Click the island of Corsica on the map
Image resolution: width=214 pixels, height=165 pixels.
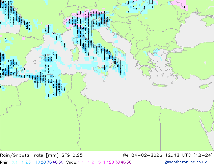pos(75,41)
